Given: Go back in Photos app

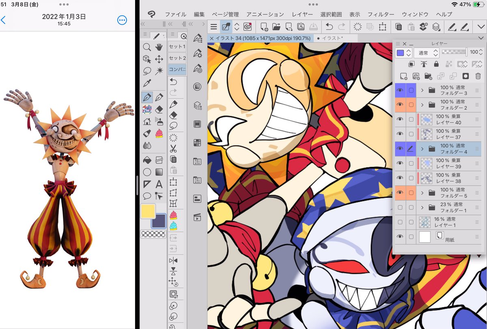Looking at the screenshot, I should point(3,20).
